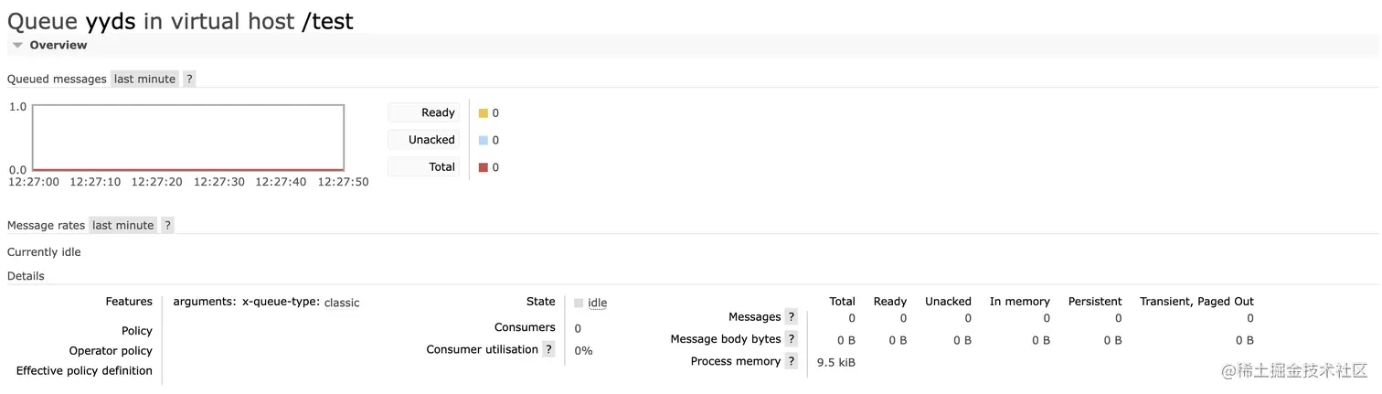Viewport: 1382px width, 394px height.
Task: Click help icon next to Queued messages
Action: (x=189, y=79)
